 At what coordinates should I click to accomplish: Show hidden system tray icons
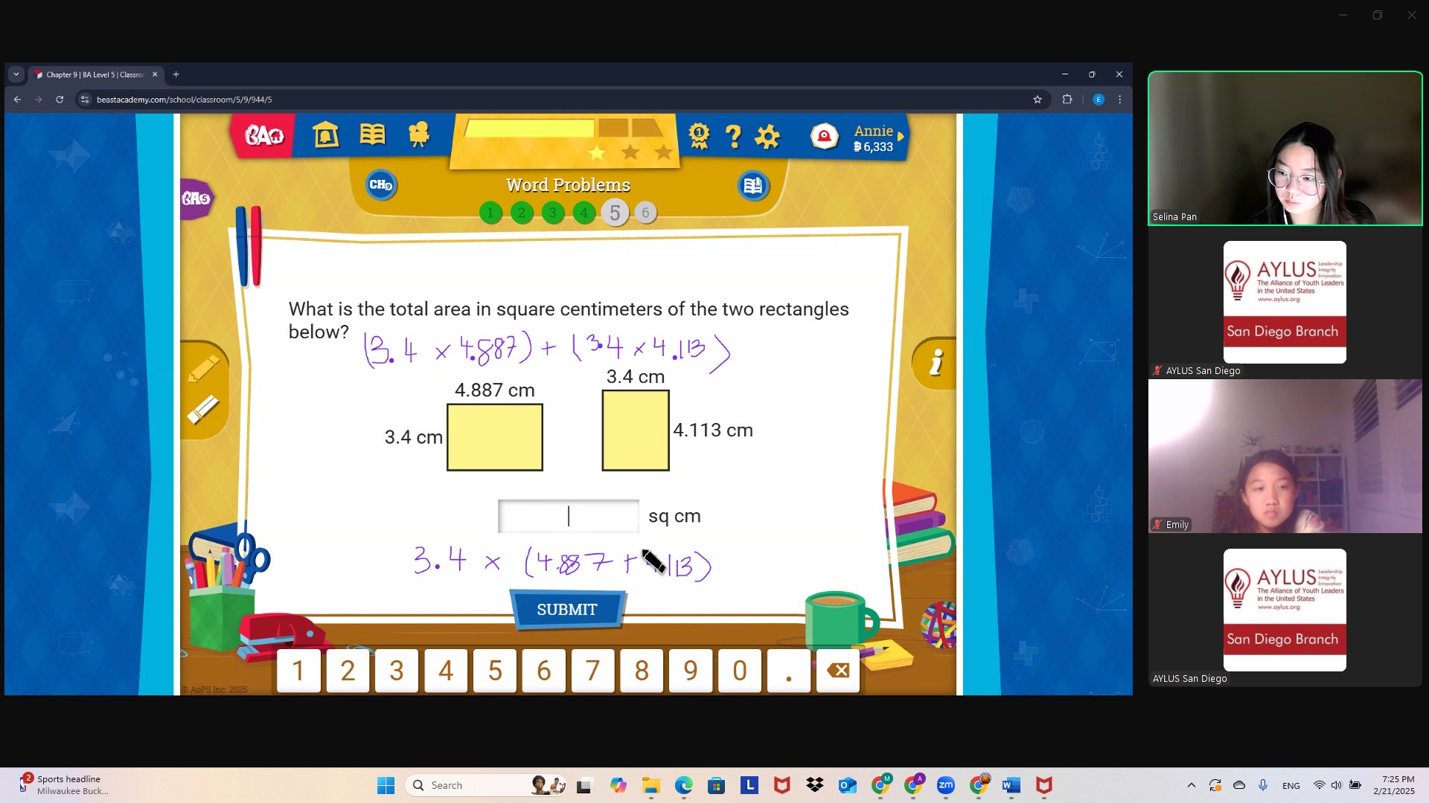pos(1191,785)
